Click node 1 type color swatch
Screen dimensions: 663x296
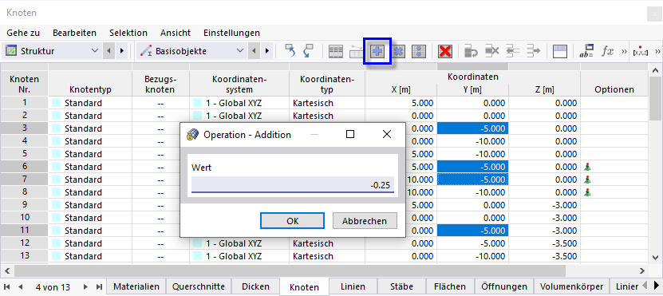(x=57, y=103)
